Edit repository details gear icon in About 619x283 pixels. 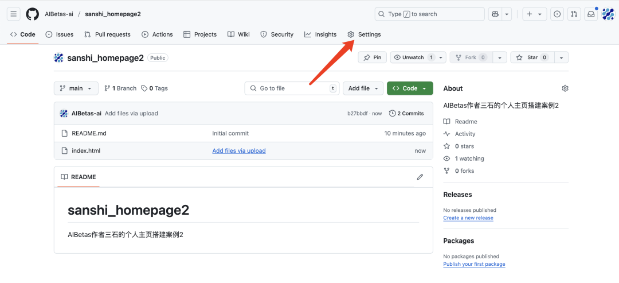tap(565, 88)
